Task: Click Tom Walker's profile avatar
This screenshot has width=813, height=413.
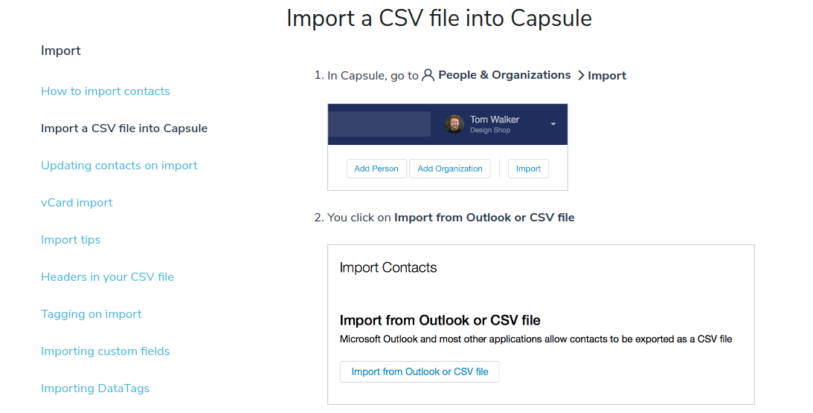Action: 454,124
